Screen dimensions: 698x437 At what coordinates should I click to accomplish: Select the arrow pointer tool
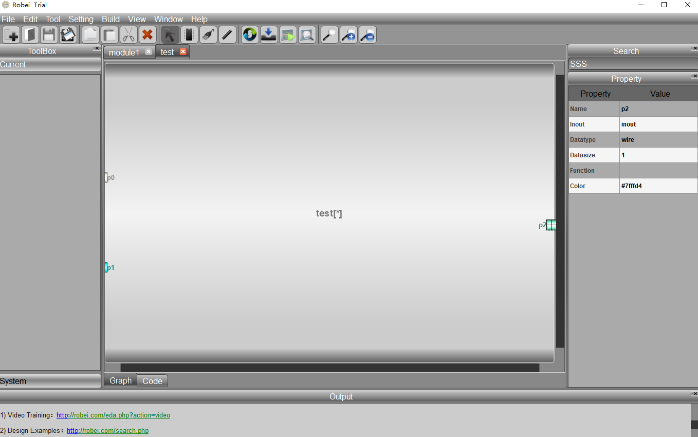coord(170,35)
